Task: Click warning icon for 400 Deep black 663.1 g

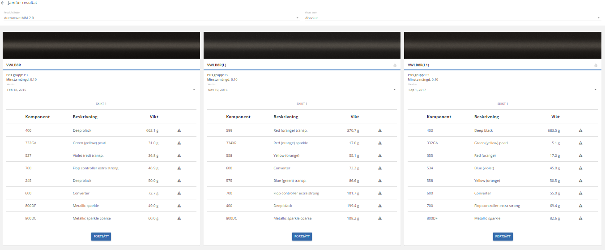Action: (x=179, y=130)
